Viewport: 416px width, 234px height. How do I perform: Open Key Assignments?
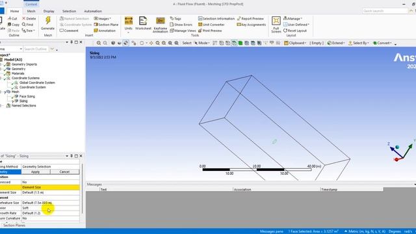[252, 25]
